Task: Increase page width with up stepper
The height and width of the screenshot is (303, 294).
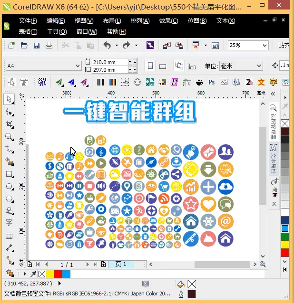Action: [135, 62]
